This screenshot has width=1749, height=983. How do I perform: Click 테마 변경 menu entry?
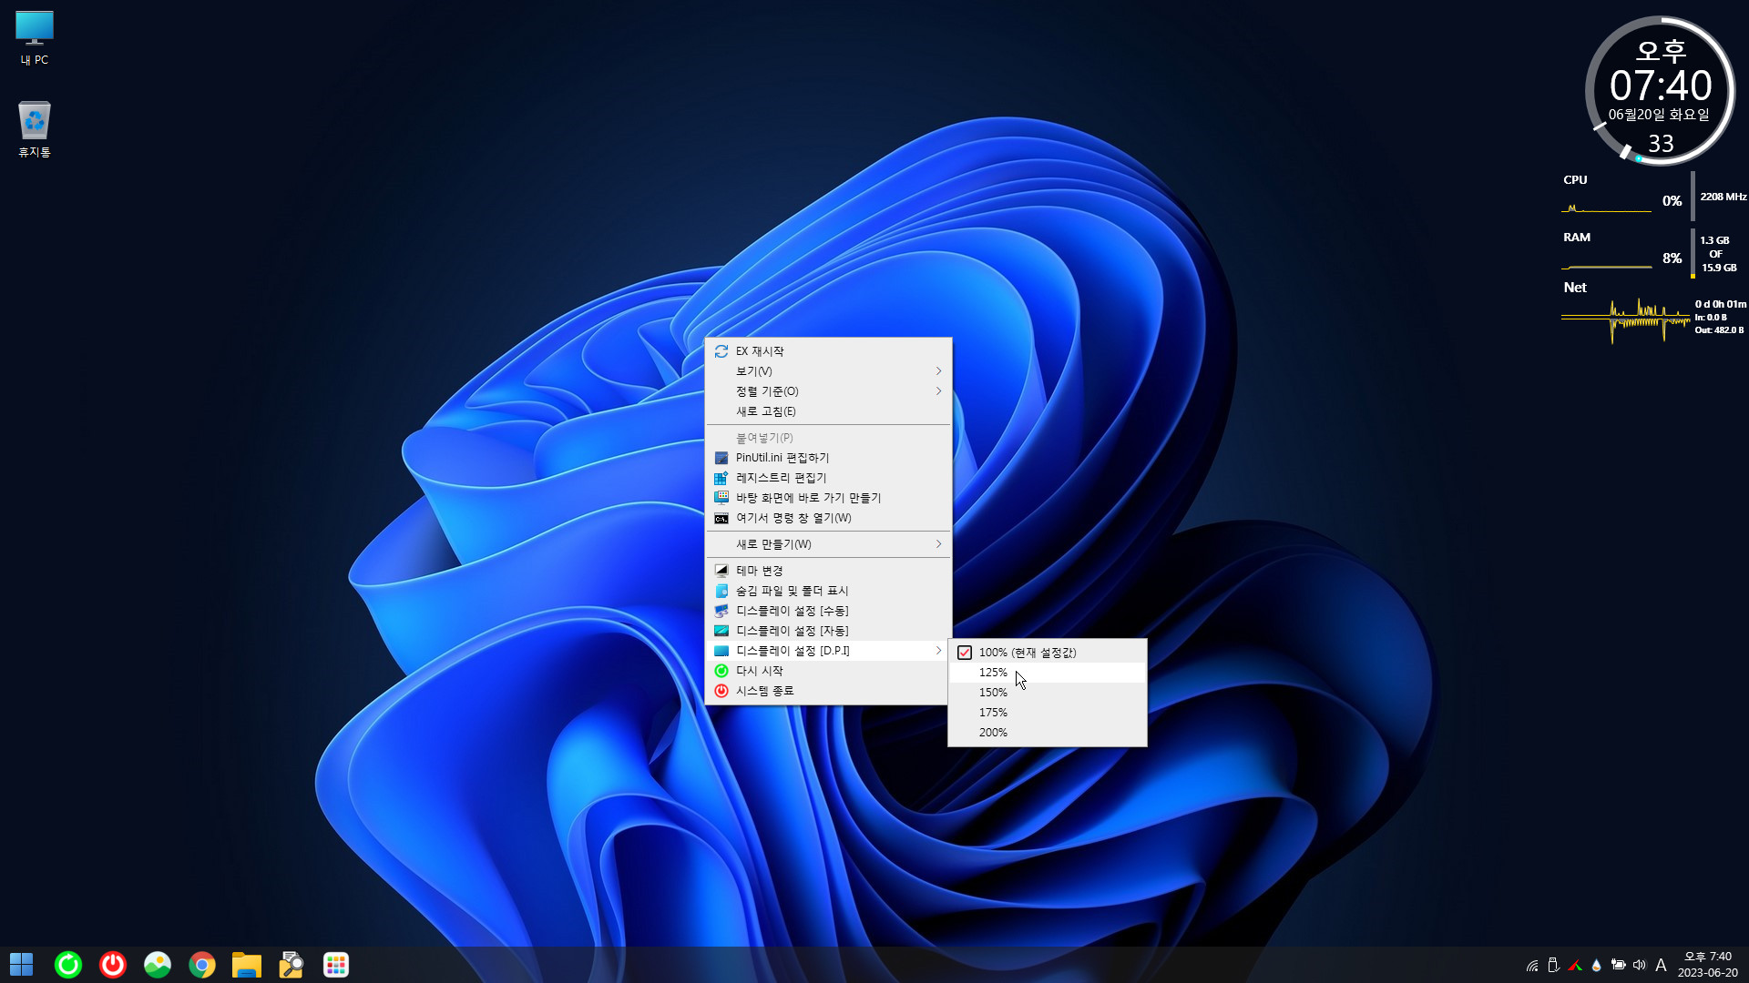(828, 571)
